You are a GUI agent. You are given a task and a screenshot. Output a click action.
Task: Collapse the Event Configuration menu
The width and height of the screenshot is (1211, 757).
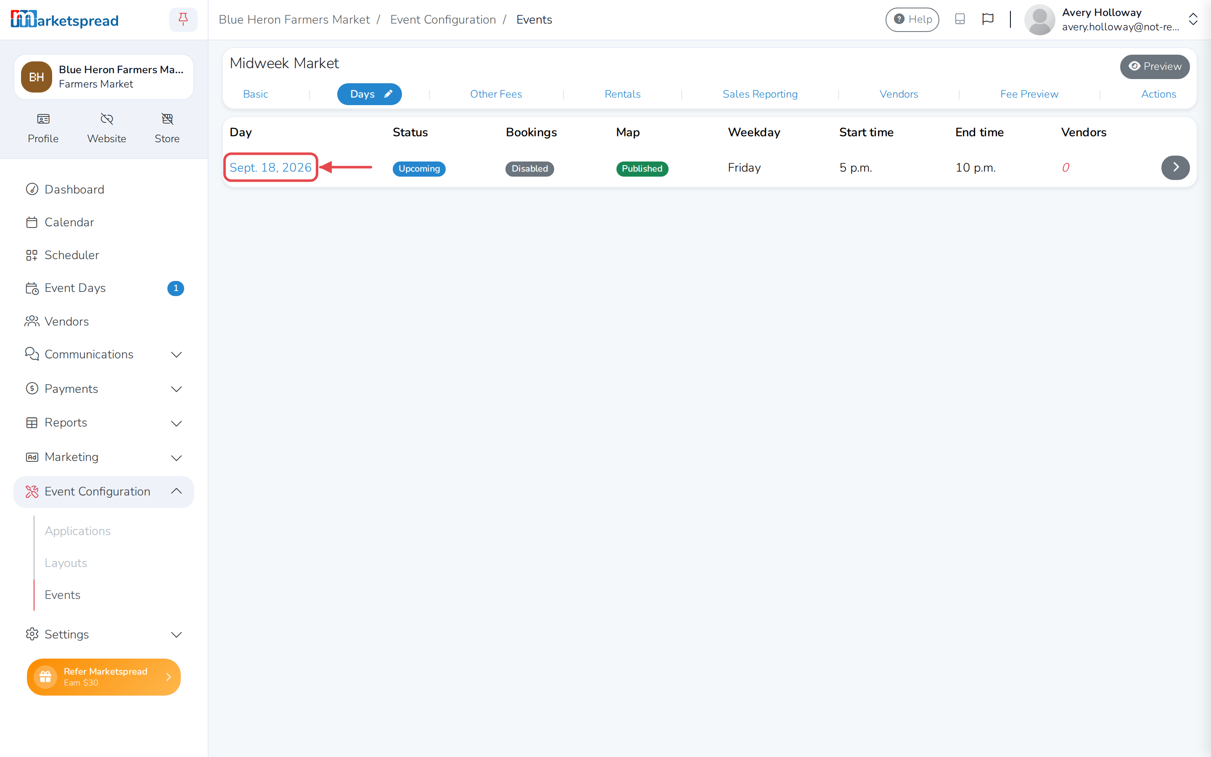(x=103, y=492)
